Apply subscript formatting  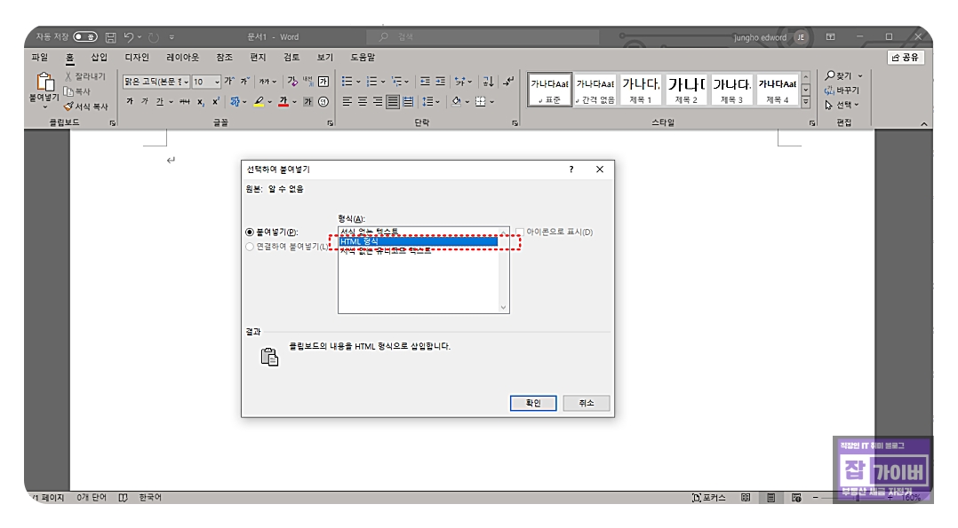tap(201, 102)
